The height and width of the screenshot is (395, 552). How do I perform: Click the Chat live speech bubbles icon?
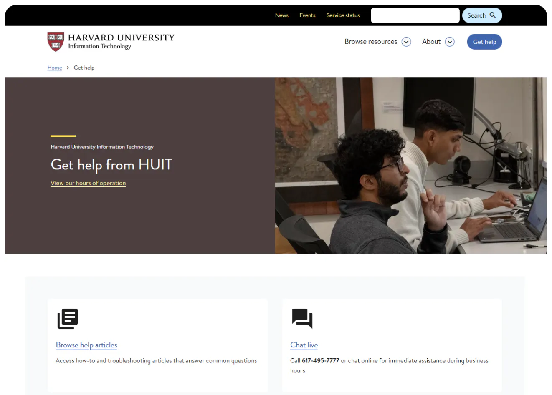[302, 319]
